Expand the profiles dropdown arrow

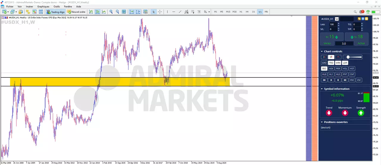coord(16,12)
